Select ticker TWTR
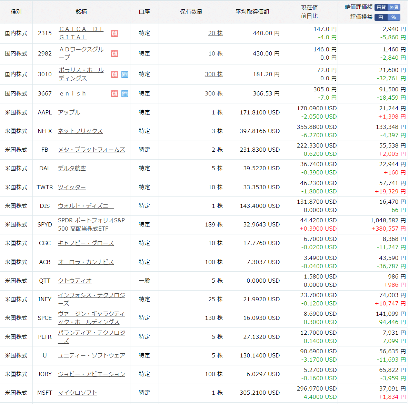 pos(44,187)
